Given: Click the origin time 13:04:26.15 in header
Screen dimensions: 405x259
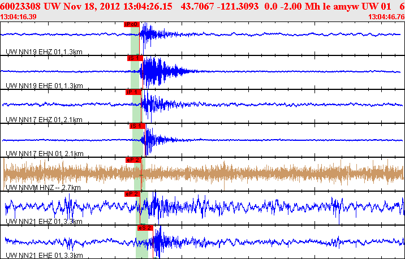Looking at the screenshot, I should click(148, 6).
